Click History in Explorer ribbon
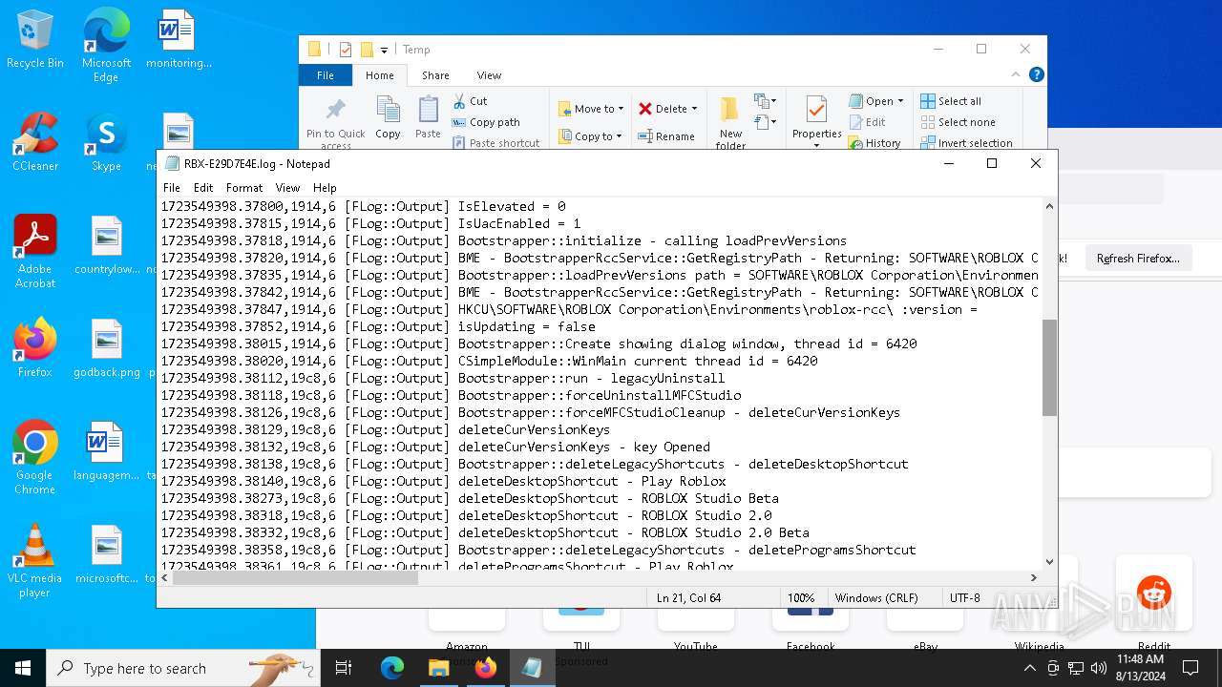Image resolution: width=1222 pixels, height=687 pixels. [x=874, y=143]
